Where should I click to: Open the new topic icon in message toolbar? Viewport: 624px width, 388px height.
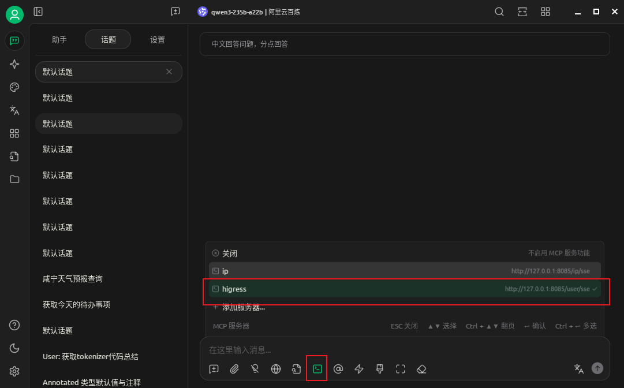214,369
